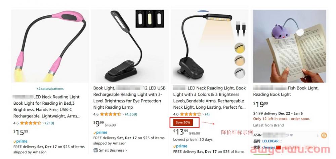
Task: Select the warm yellow light color swatch
Action: [240, 48]
